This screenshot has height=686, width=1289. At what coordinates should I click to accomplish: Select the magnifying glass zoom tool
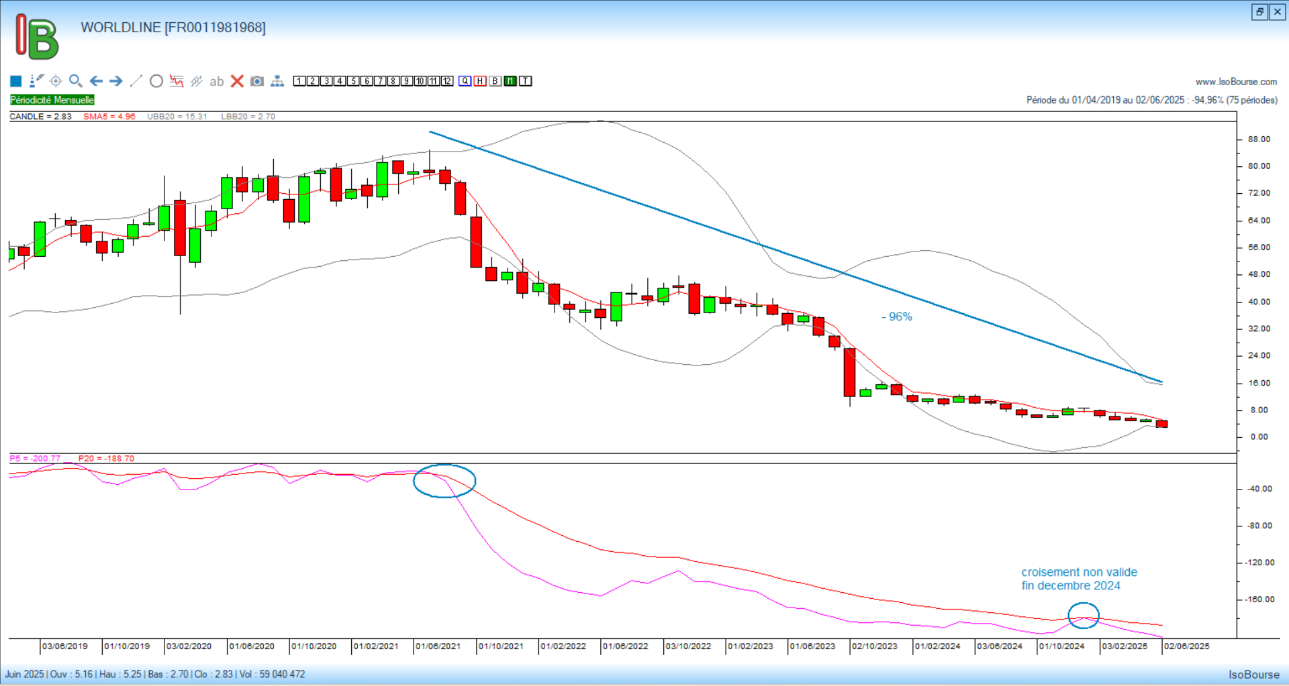[x=76, y=81]
